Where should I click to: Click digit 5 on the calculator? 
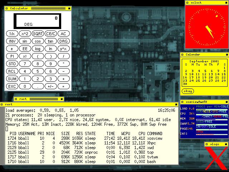click(38, 71)
